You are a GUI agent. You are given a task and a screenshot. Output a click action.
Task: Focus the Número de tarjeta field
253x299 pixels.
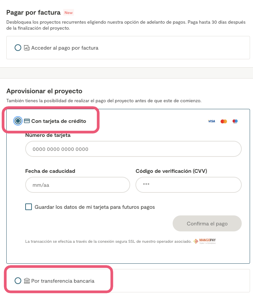(133, 149)
